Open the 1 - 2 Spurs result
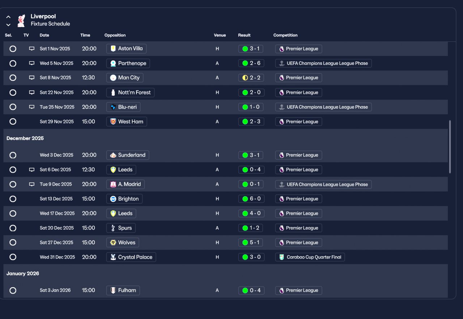 click(251, 228)
